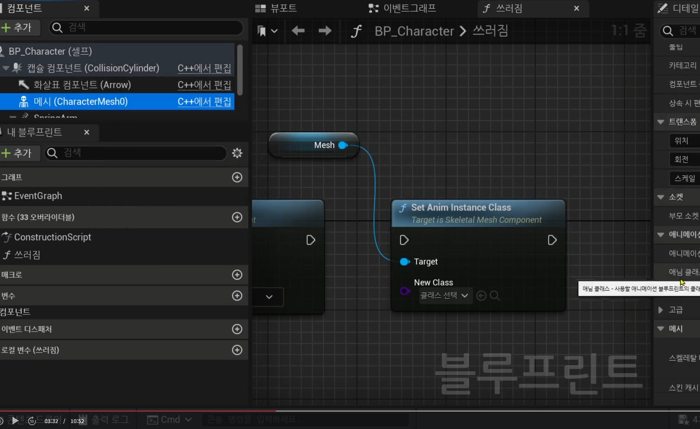The height and width of the screenshot is (429, 700).
Task: Click the Mesh node output pin
Action: (343, 145)
